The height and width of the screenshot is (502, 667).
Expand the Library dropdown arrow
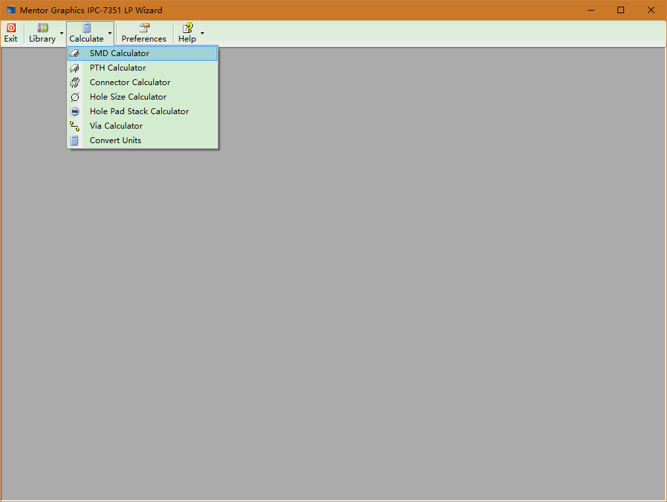click(61, 33)
